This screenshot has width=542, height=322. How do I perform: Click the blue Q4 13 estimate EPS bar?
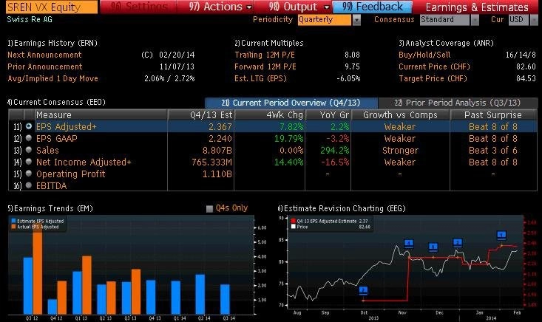pyautogui.click(x=151, y=297)
